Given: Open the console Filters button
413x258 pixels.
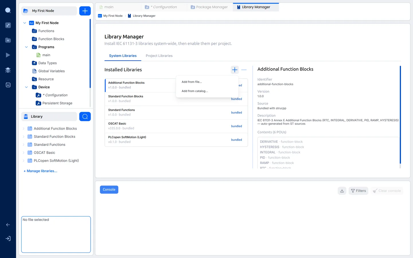Looking at the screenshot, I should tap(358, 191).
